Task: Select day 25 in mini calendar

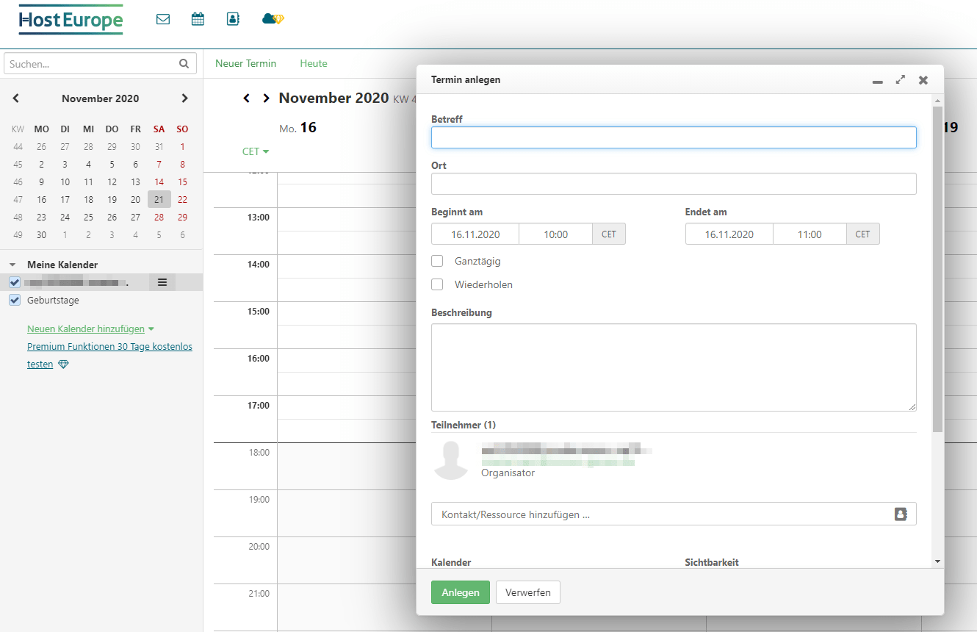Action: pyautogui.click(x=88, y=217)
